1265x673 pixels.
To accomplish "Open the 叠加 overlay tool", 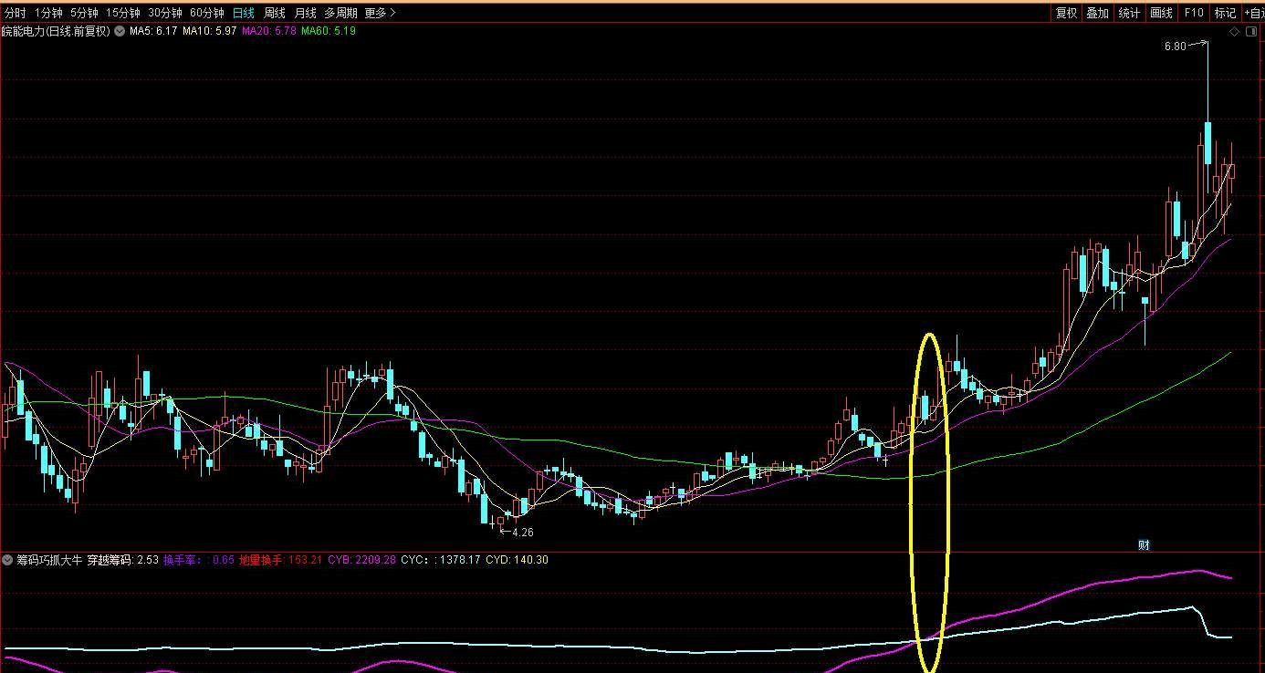I will point(1097,13).
